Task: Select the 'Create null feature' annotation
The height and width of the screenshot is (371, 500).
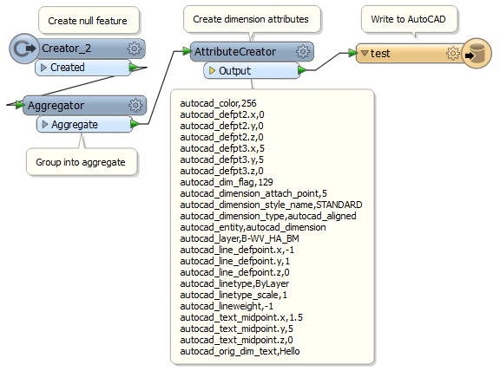Action: (89, 21)
